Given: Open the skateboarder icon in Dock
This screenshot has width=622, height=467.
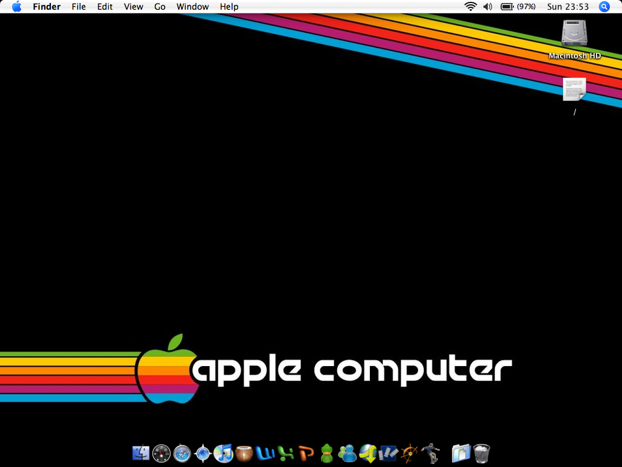Looking at the screenshot, I should (x=431, y=453).
